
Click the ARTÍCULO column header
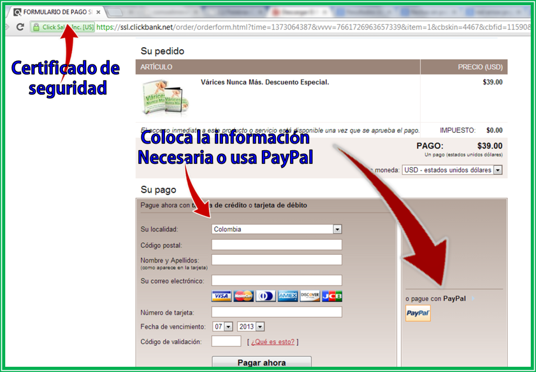pyautogui.click(x=156, y=67)
